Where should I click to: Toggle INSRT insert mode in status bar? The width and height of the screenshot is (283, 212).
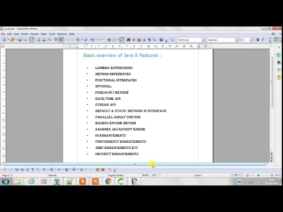click(x=145, y=175)
